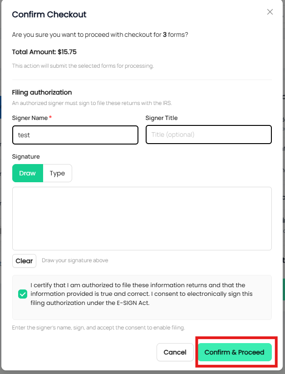
Task: Close the Confirm Checkout dialog with X
Action: (x=270, y=12)
